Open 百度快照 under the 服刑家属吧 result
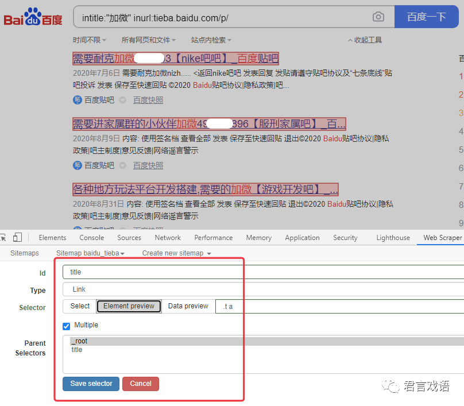The width and height of the screenshot is (464, 406). point(148,165)
